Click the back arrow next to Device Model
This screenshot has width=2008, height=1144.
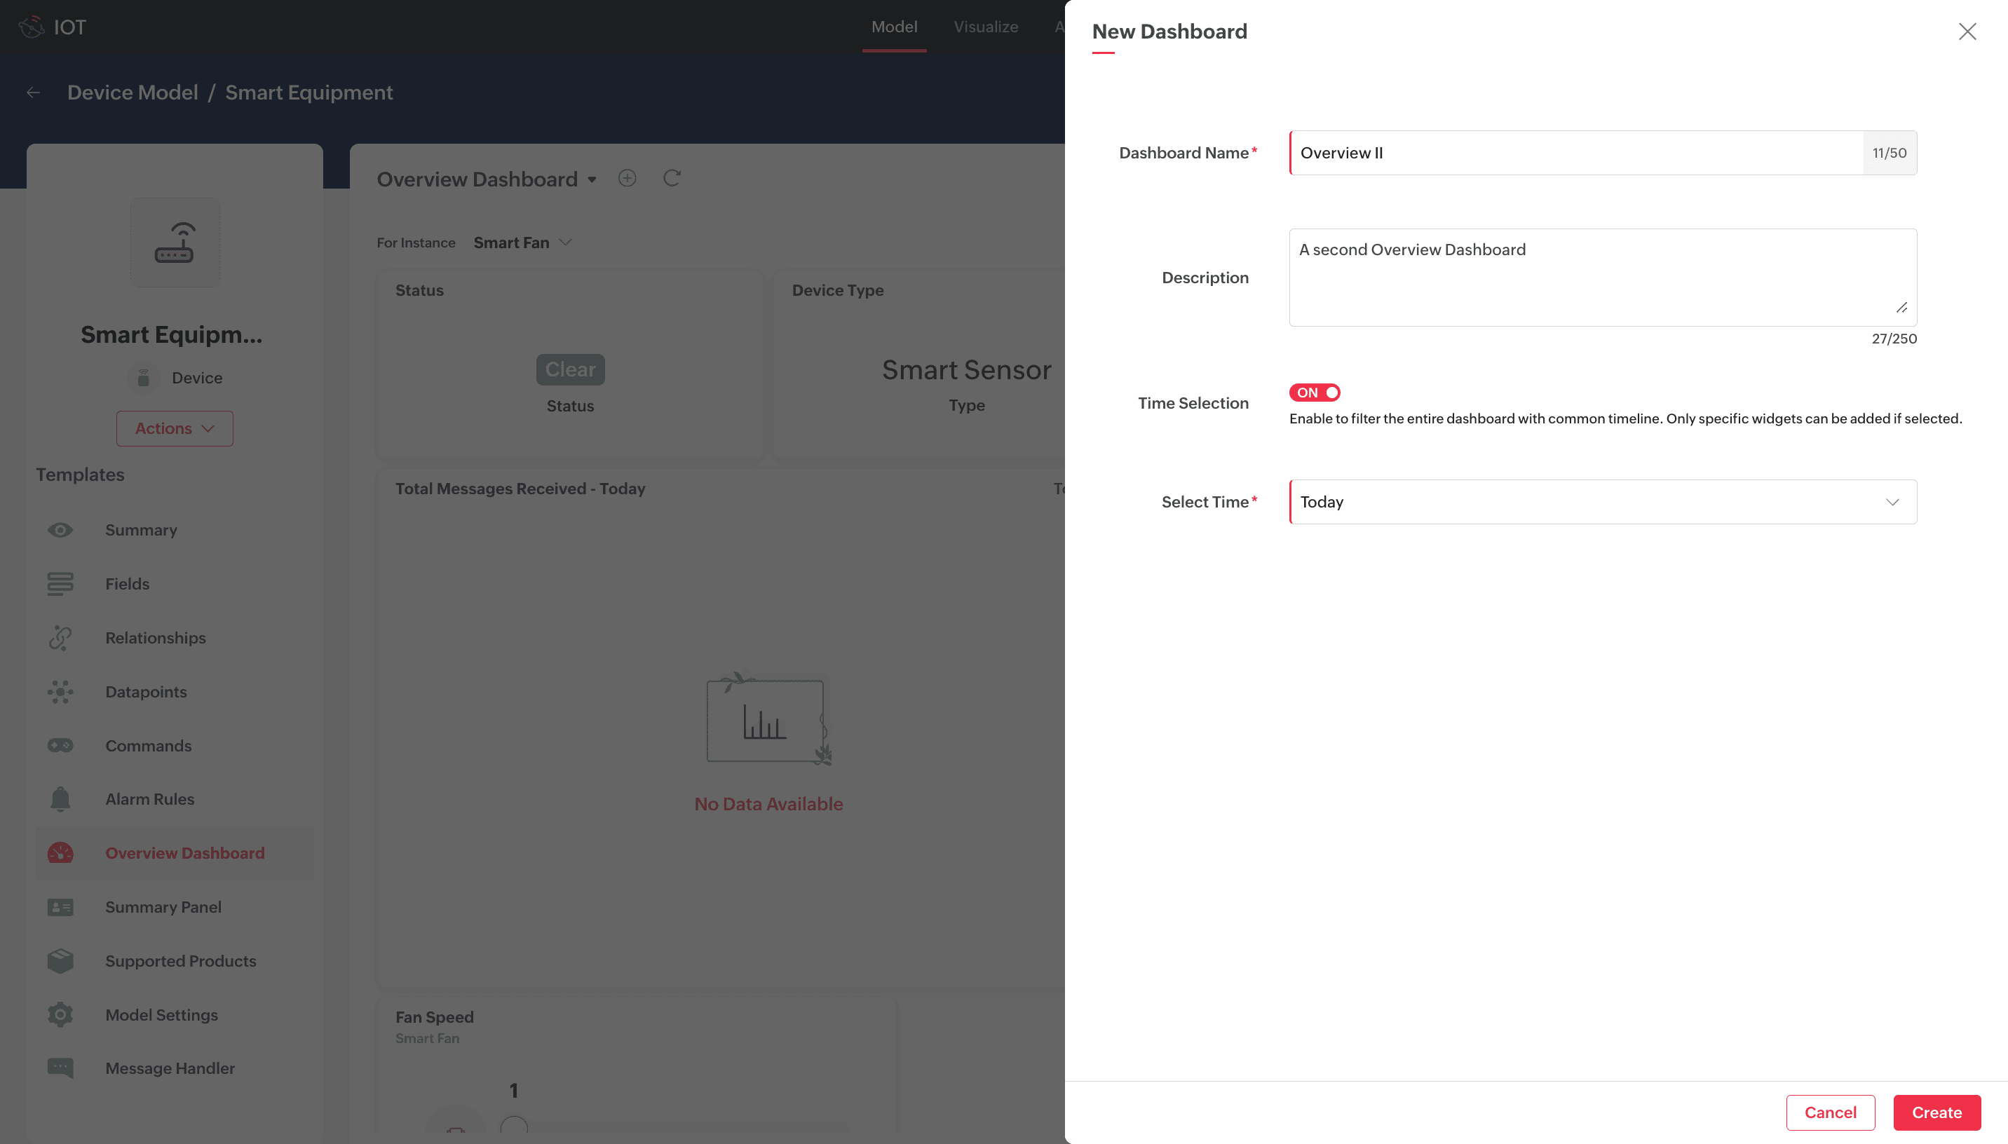33,93
